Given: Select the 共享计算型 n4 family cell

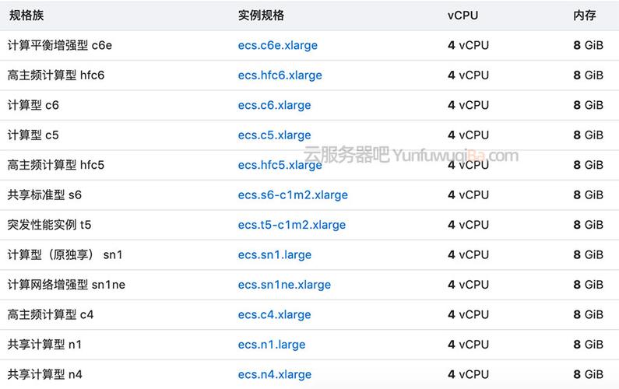Looking at the screenshot, I should click(x=44, y=374).
